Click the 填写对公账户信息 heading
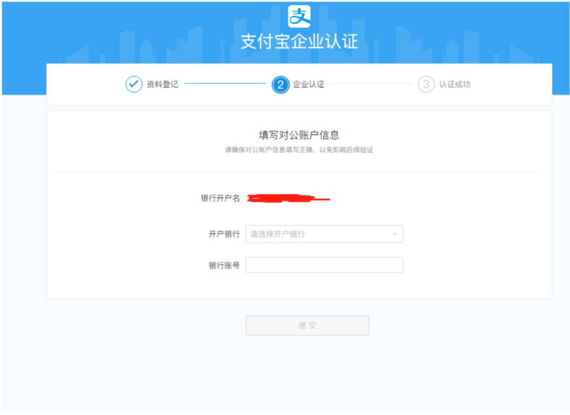The image size is (570, 415). [x=299, y=135]
